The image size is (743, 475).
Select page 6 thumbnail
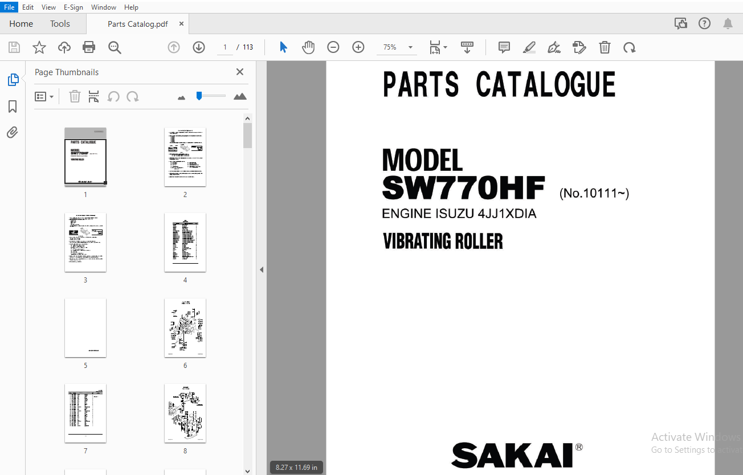click(x=185, y=327)
